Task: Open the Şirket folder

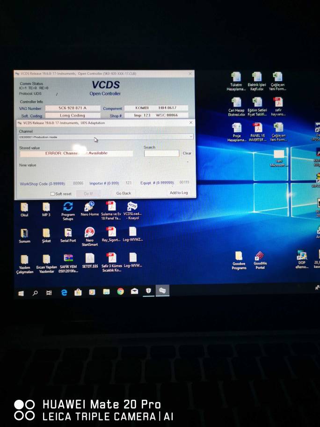Action: coord(46,236)
